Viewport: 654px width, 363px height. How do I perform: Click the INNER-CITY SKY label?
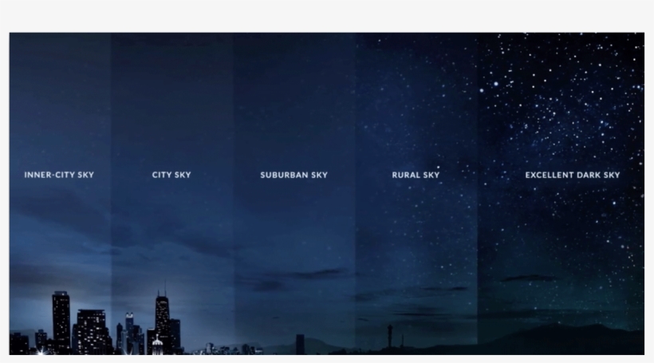pos(59,175)
